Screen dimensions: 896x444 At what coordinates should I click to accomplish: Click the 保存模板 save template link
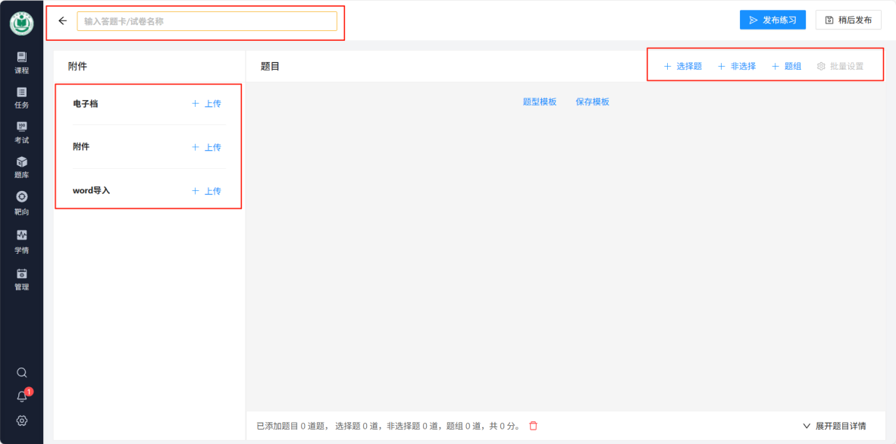click(593, 102)
